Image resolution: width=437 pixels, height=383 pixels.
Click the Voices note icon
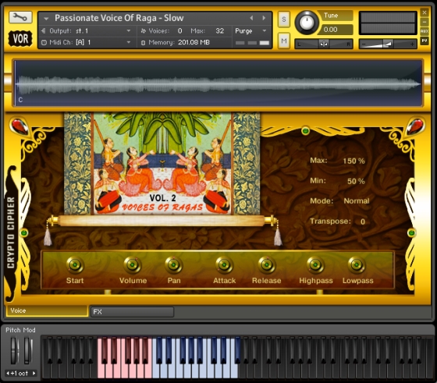(x=144, y=30)
